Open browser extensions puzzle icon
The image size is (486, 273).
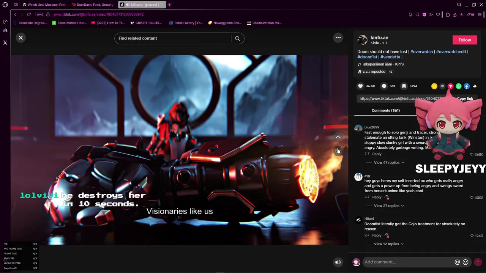(448, 14)
